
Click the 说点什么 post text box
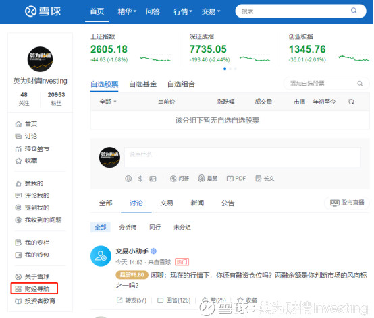click(242, 158)
